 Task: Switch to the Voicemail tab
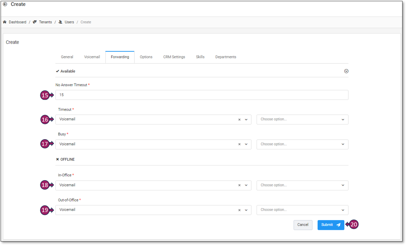[x=92, y=57]
